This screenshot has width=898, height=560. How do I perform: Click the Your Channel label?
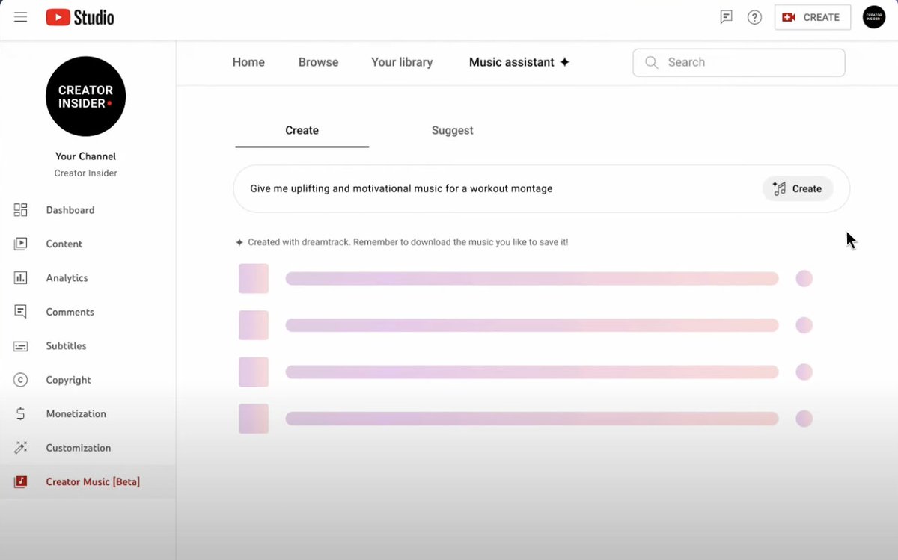(x=85, y=156)
